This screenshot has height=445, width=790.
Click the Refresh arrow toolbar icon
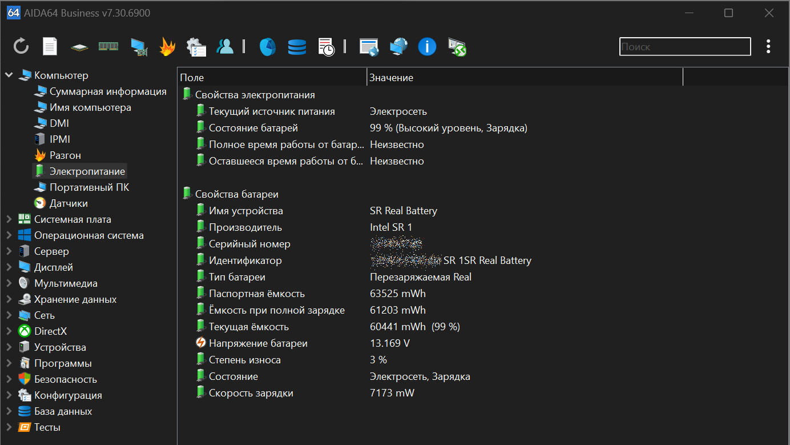pyautogui.click(x=21, y=46)
